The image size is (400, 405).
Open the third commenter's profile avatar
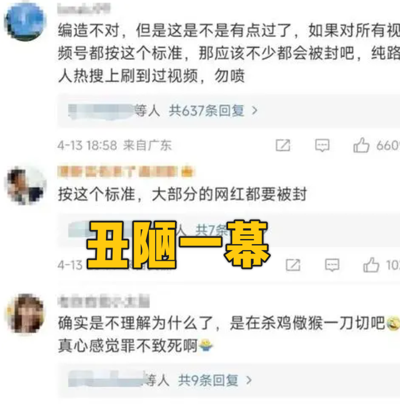[x=26, y=313]
